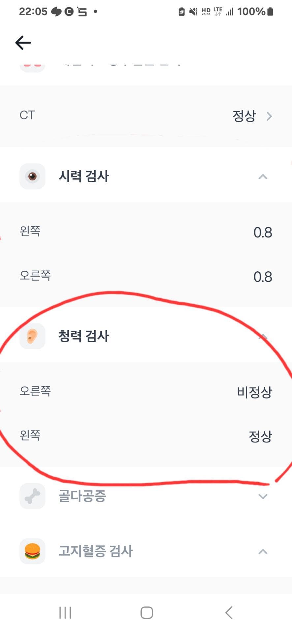
Task: Tap the 골다공증 heading
Action: tap(82, 496)
